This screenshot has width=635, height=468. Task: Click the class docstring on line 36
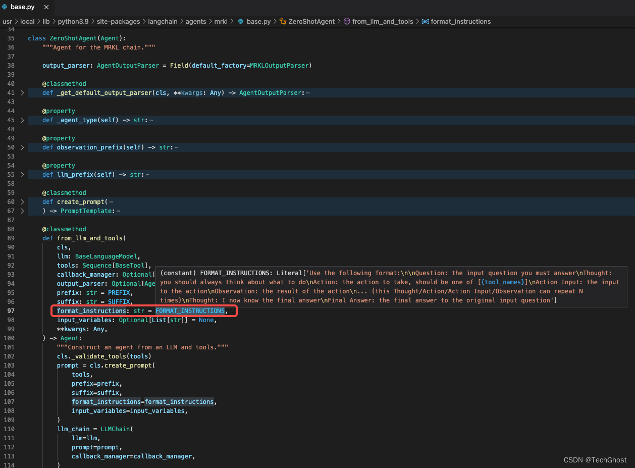point(99,47)
